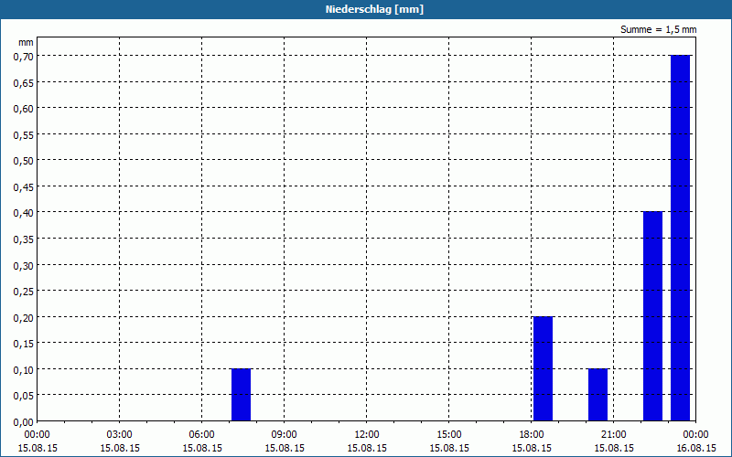Click the 0,60 y-axis label
This screenshot has width=732, height=457.
[24, 109]
